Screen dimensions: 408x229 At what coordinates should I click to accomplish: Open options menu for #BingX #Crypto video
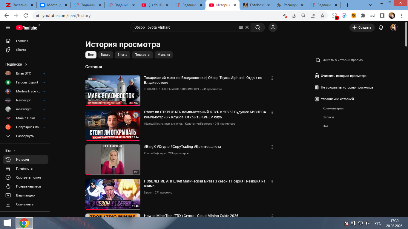272,147
